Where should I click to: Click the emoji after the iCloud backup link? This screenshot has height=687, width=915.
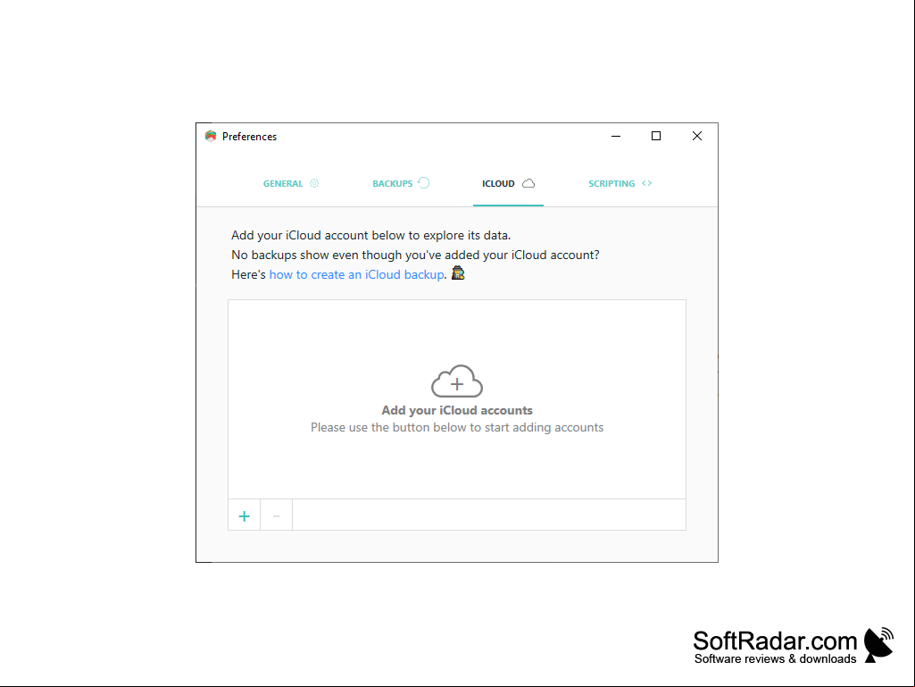[x=458, y=272]
